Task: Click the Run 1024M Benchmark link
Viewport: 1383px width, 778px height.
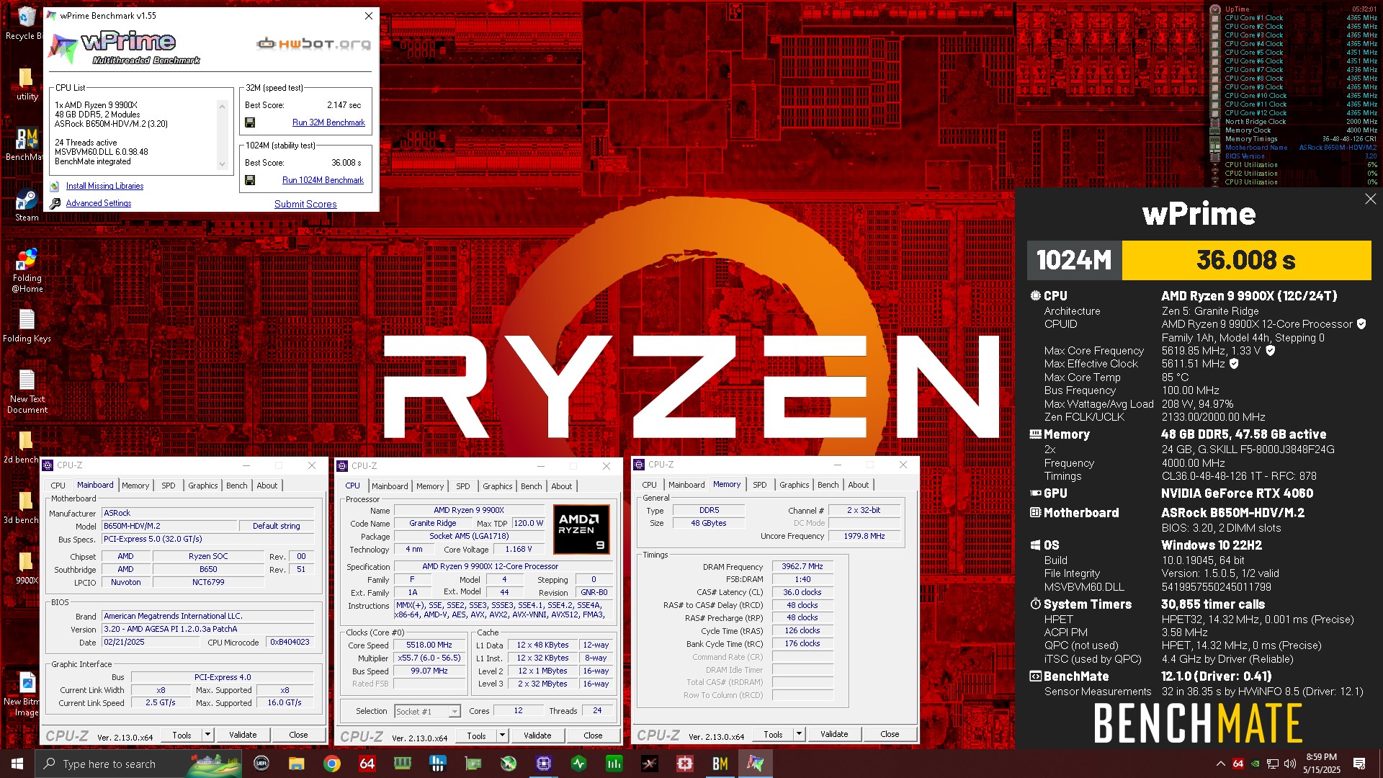Action: tap(323, 180)
